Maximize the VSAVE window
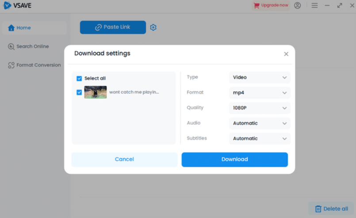Viewport: 356px width, 218px height. coord(340,5)
